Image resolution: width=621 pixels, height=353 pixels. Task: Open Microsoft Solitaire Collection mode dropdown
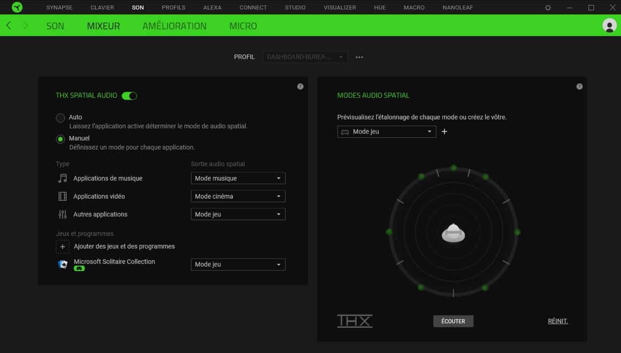coord(238,264)
